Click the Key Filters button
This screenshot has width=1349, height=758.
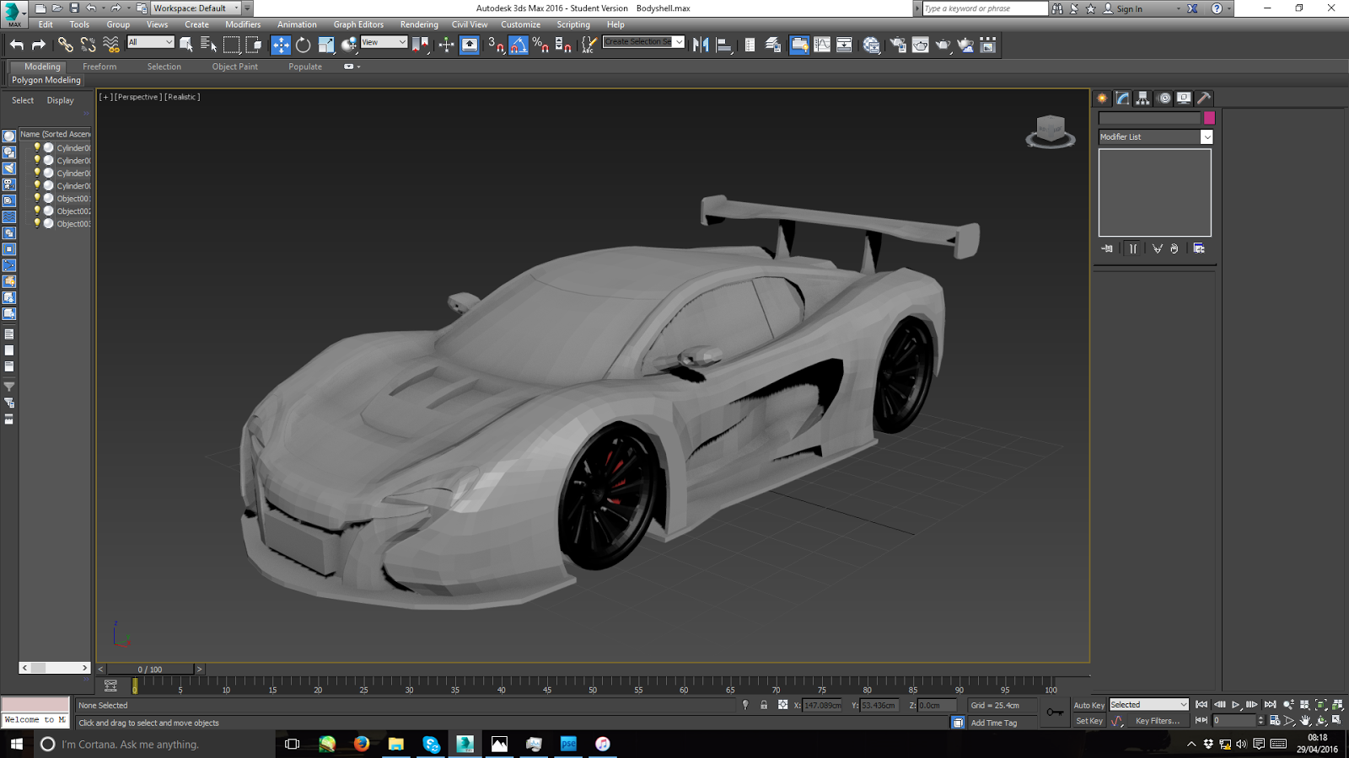coord(1157,721)
